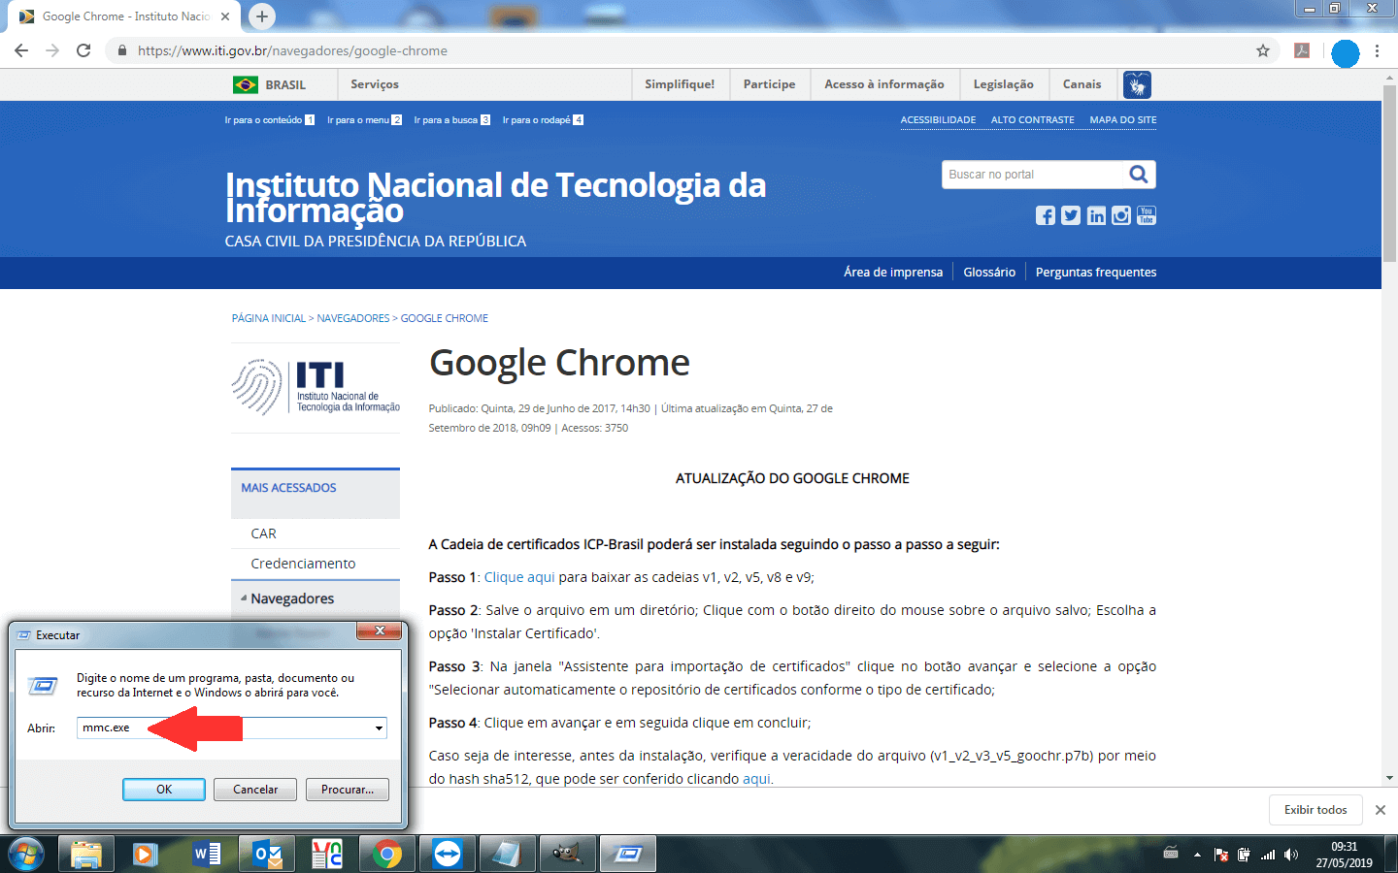The height and width of the screenshot is (873, 1398).
Task: Collapse the Navegadores sidebar section
Action: click(244, 598)
